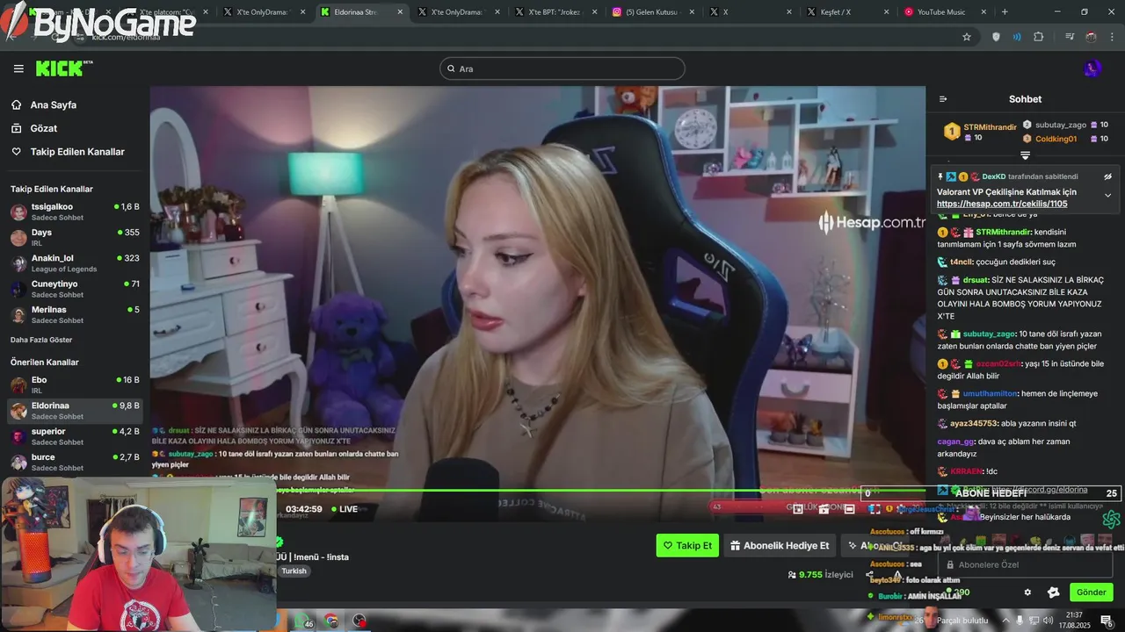
Task: Open the Kick hamburger menu
Action: tap(18, 68)
